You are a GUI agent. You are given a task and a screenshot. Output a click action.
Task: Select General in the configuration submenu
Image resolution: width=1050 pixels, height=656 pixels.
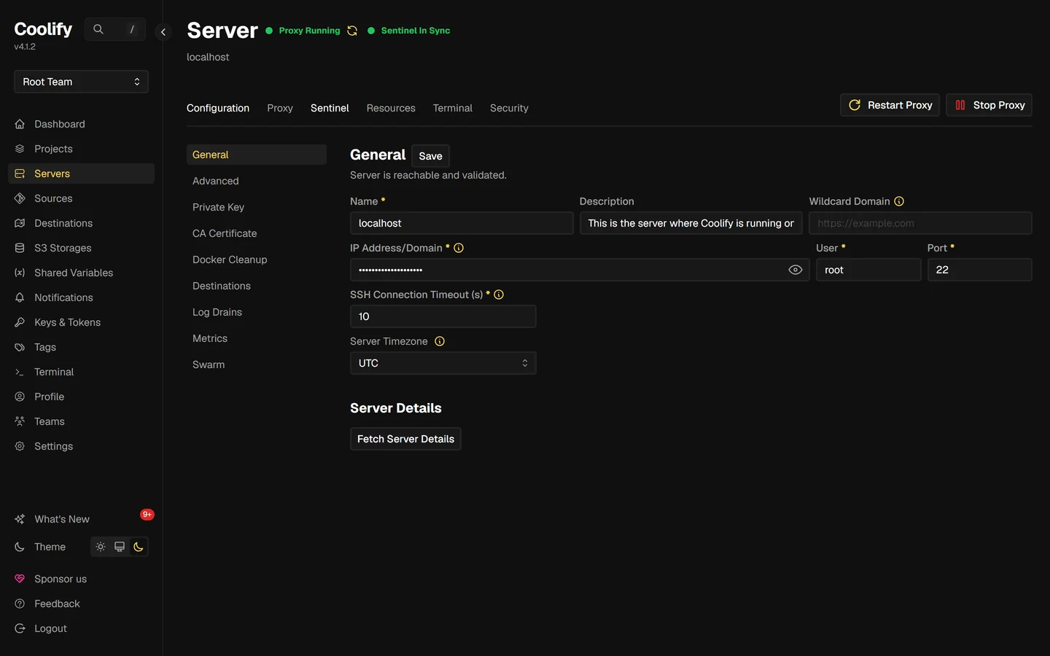click(257, 155)
